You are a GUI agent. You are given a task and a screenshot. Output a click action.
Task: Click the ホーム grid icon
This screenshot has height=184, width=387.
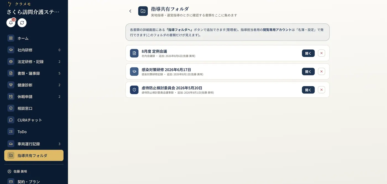tap(11, 38)
